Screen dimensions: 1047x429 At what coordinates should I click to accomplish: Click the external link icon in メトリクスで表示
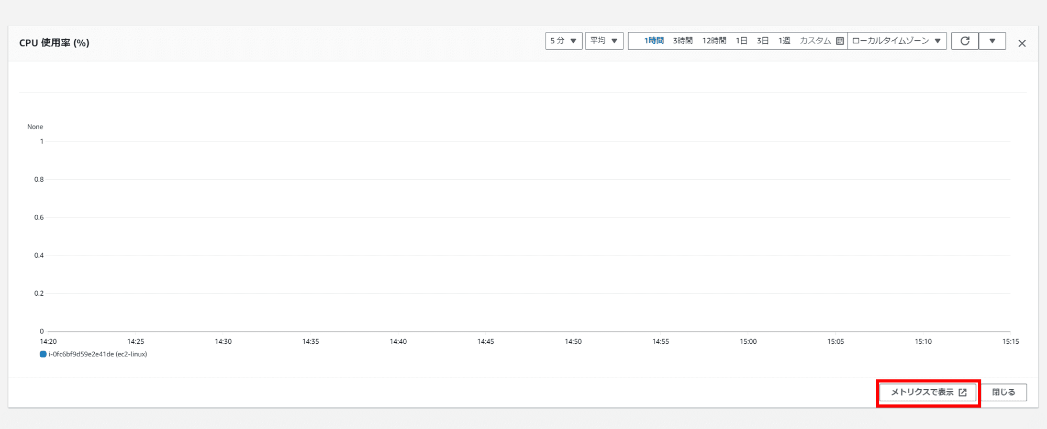962,392
